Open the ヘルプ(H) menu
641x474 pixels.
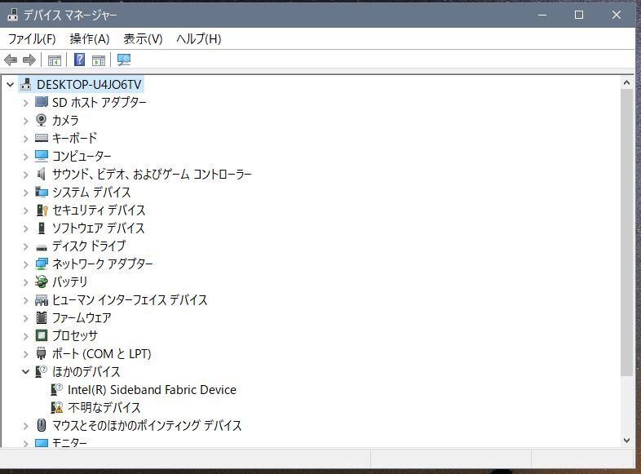(199, 39)
